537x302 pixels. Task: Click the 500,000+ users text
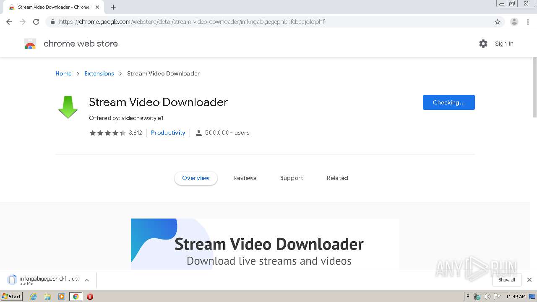[227, 133]
